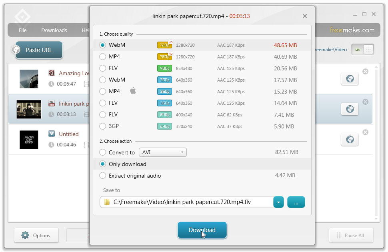Remove the Amazing video from list
This screenshot has width=388, height=252.
tap(365, 72)
